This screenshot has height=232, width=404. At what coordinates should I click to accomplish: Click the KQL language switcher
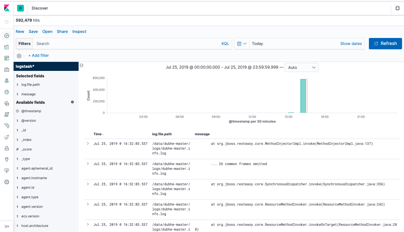click(225, 44)
